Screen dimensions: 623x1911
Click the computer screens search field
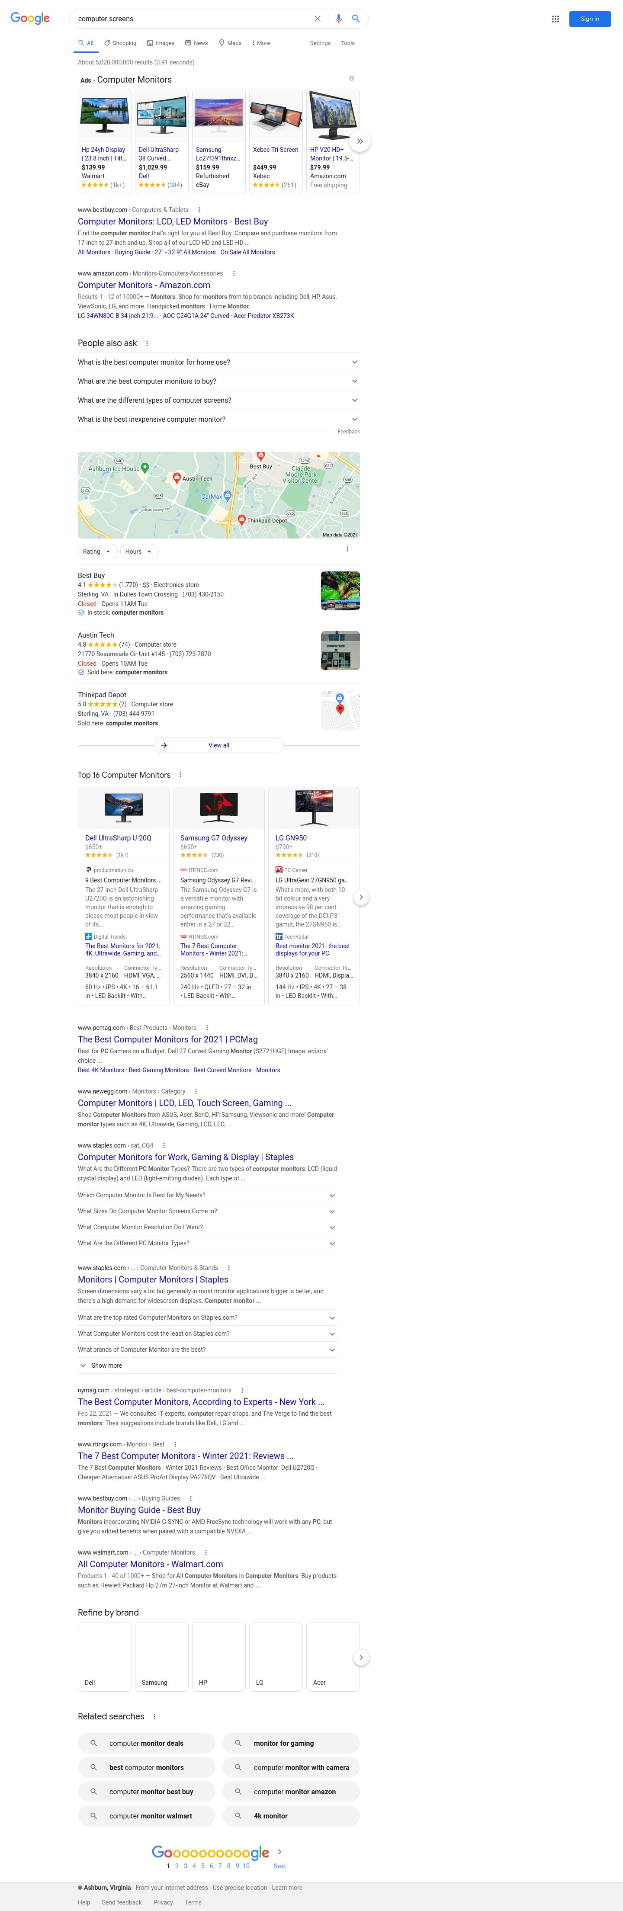193,19
